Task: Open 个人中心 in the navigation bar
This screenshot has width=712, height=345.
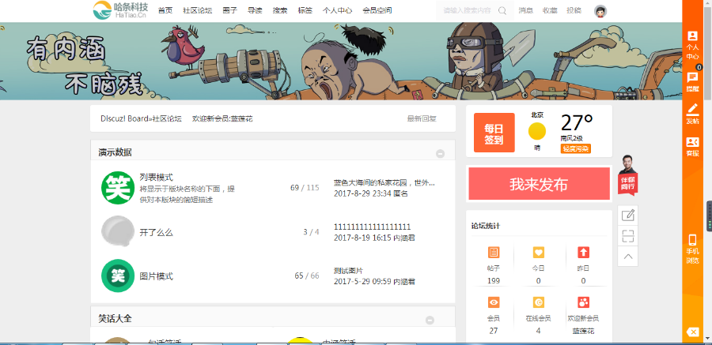Action: [337, 10]
